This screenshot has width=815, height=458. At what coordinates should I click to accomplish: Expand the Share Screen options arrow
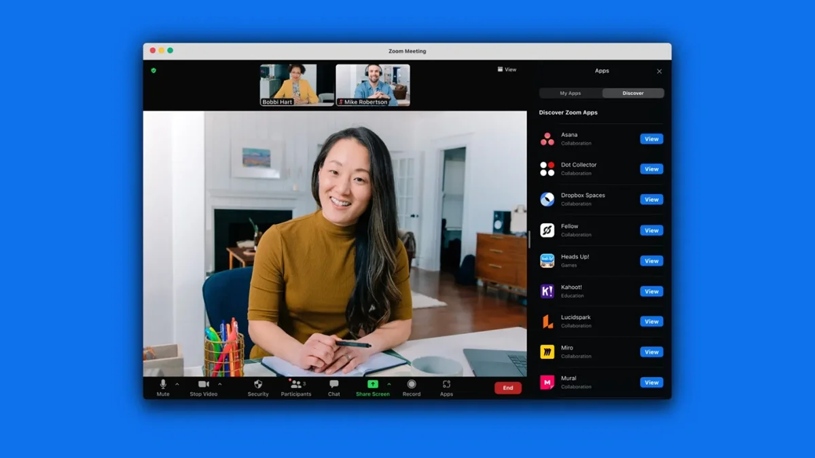[x=389, y=384]
